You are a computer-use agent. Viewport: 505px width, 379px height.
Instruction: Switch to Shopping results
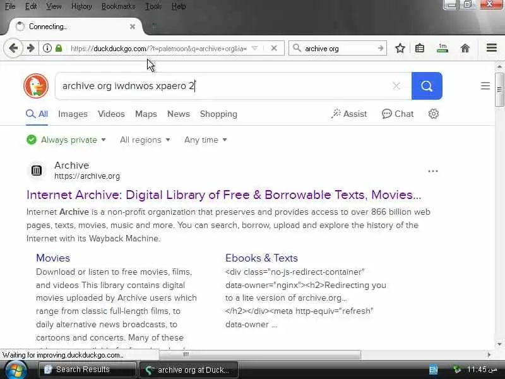218,114
